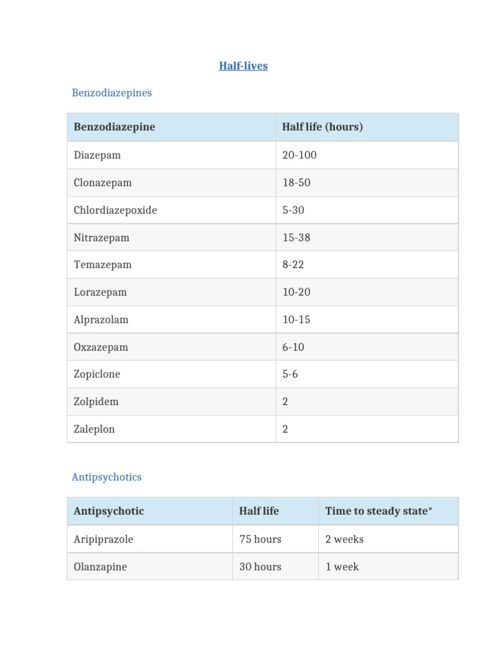Click the Zaleplon entry

pos(94,429)
